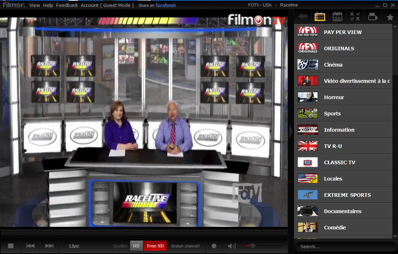The height and width of the screenshot is (254, 398).
Task: Click the playback progress bar
Action: tap(144, 233)
